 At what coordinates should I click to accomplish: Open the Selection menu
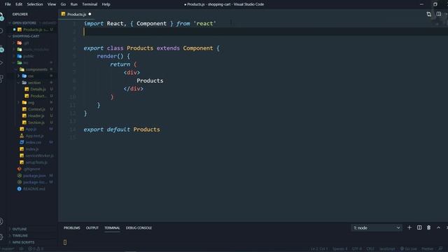[35, 4]
